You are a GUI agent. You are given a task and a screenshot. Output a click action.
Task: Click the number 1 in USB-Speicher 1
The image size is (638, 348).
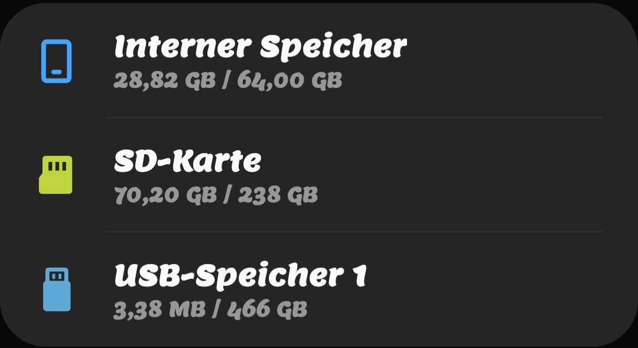360,275
